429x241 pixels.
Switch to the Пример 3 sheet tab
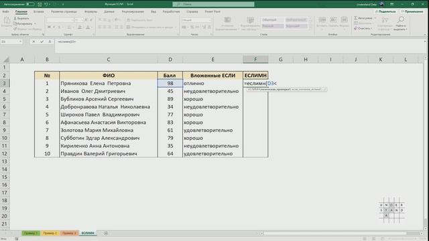click(69, 233)
